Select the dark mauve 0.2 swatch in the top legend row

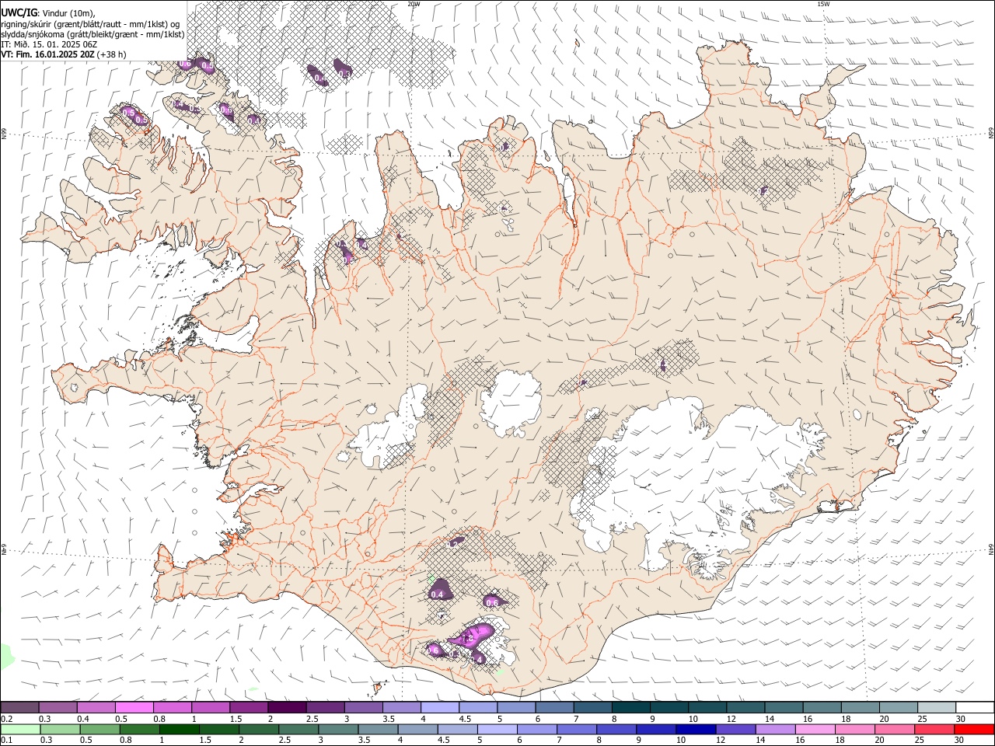20,707
